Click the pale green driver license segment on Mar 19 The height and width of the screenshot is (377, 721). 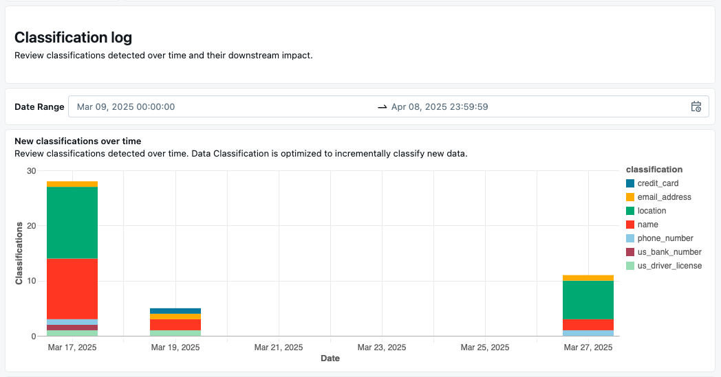point(175,333)
